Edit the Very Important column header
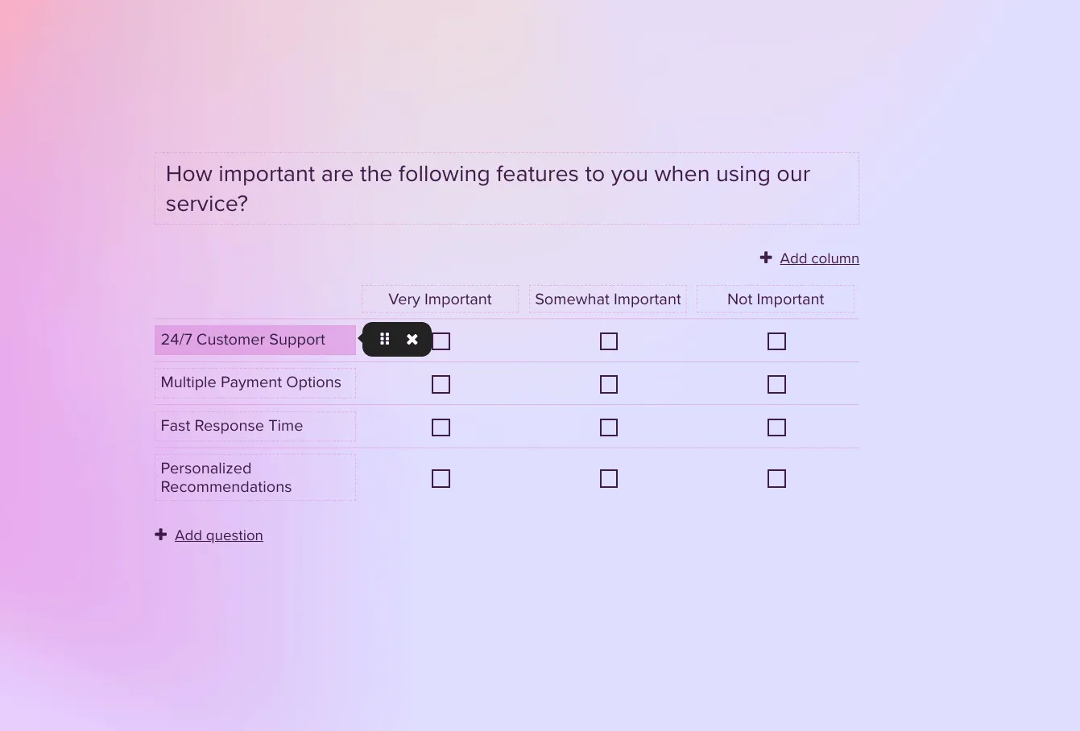Viewport: 1080px width, 731px height. pyautogui.click(x=440, y=299)
